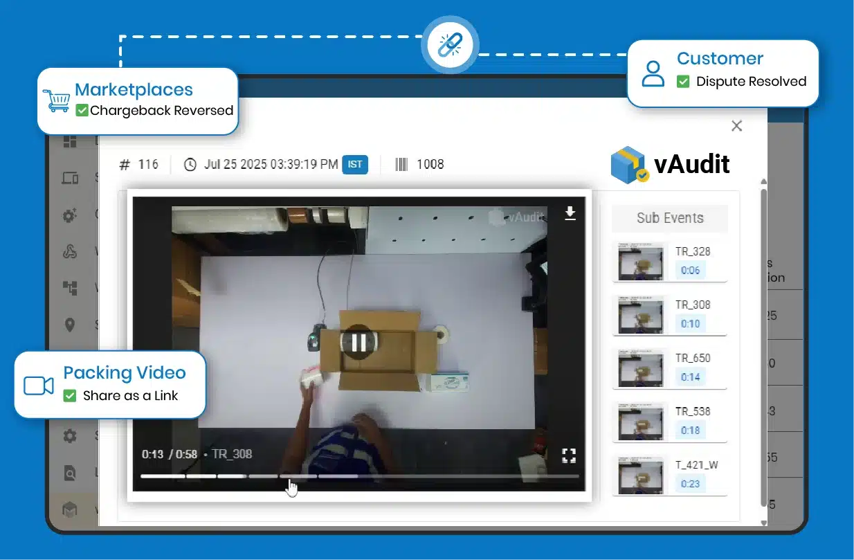Viewport: 854px width, 560px height.
Task: Toggle the Dispute Resolved checkbox
Action: click(x=683, y=82)
